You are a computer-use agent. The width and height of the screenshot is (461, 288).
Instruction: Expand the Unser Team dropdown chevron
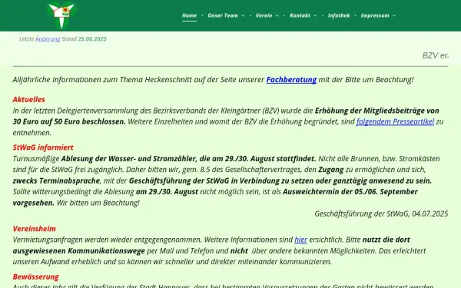[x=243, y=16]
